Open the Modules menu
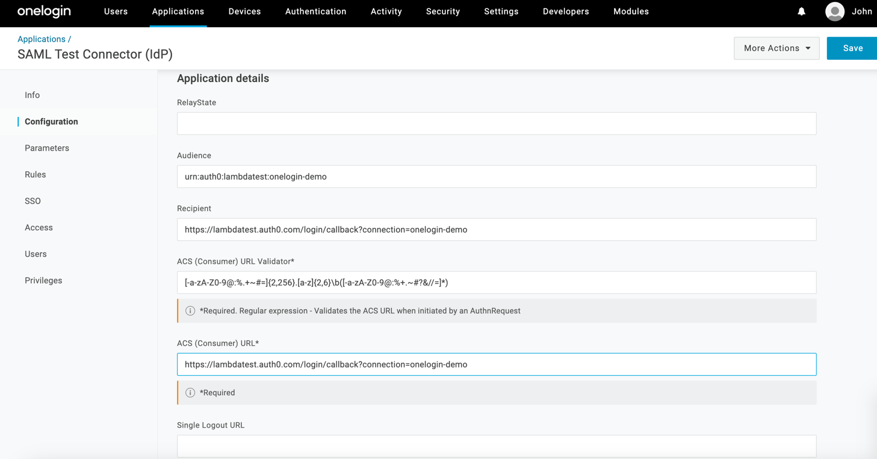877x459 pixels. pyautogui.click(x=631, y=11)
